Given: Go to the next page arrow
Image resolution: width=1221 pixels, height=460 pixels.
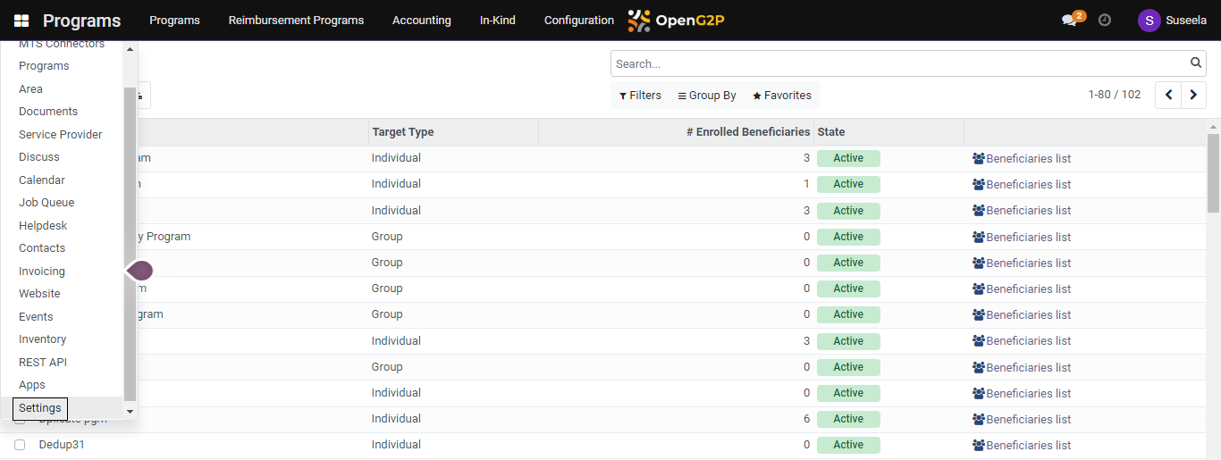Looking at the screenshot, I should click(1193, 95).
